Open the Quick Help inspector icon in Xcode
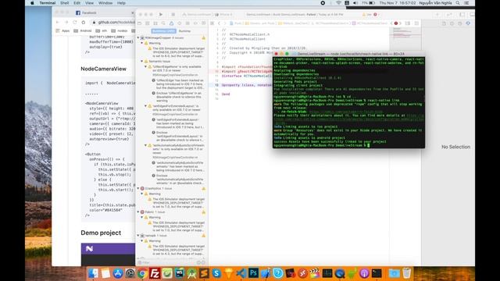The width and height of the screenshot is (500, 281). point(460,23)
